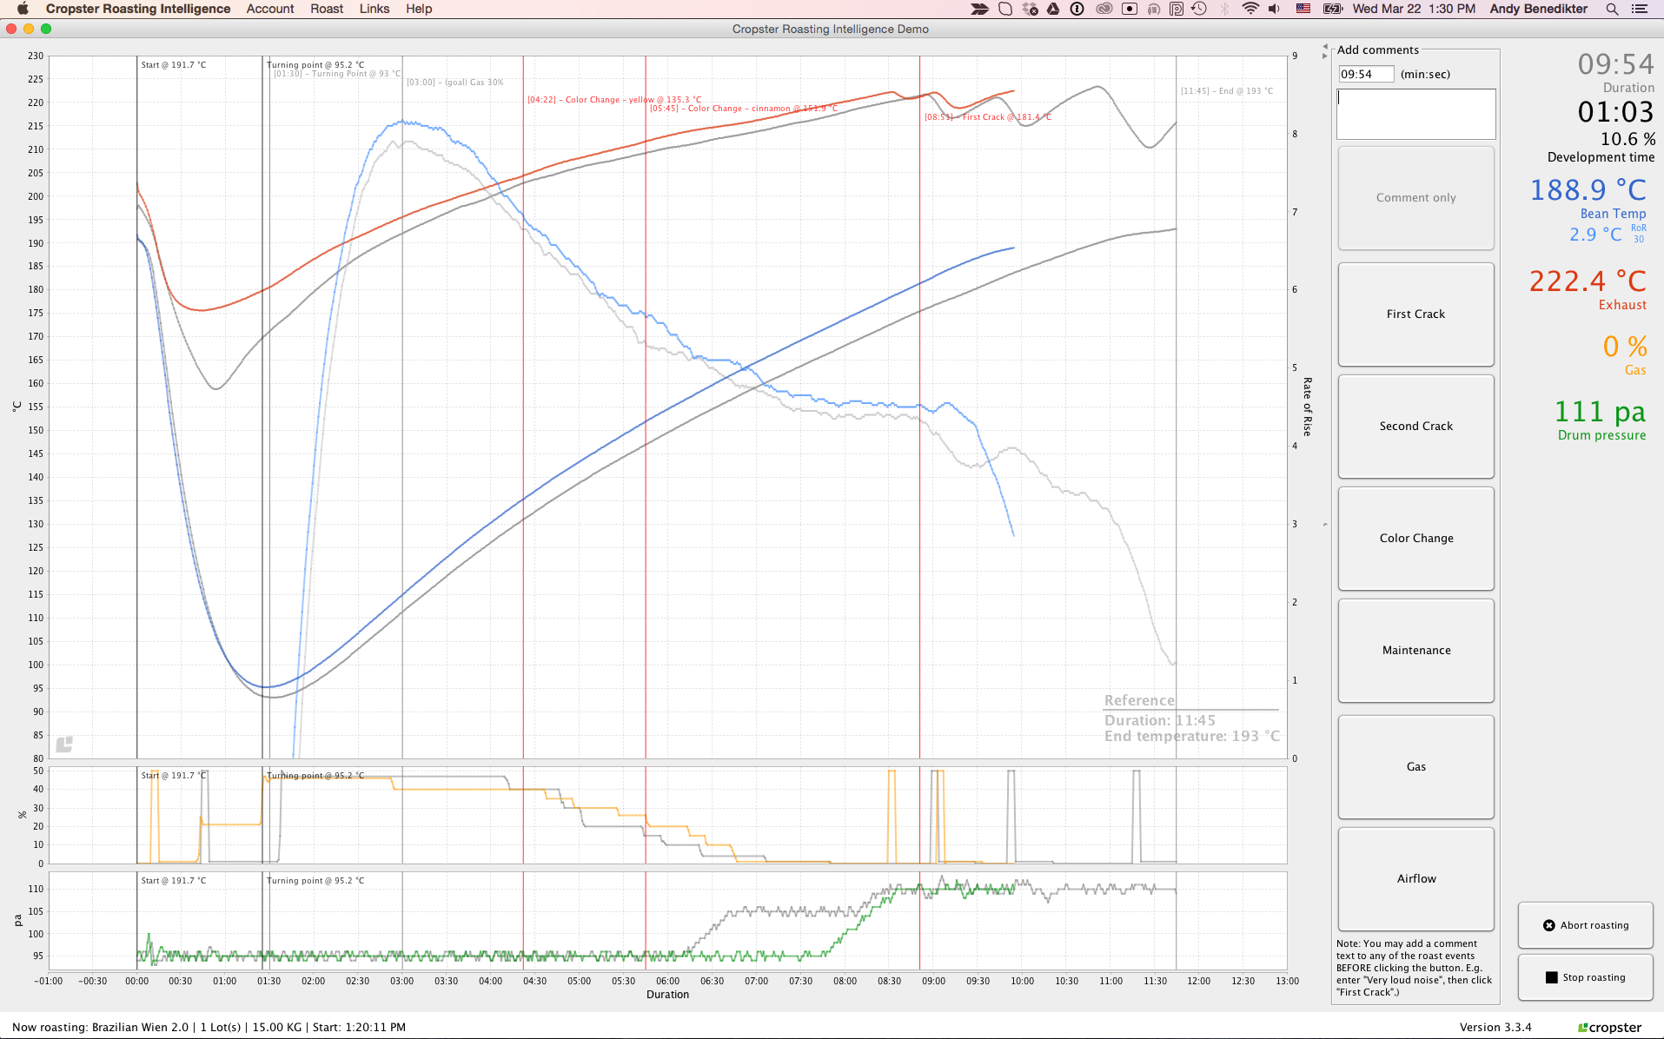The image size is (1664, 1039).
Task: Click the Evernote-style square menu bar icon
Action: (x=1005, y=9)
